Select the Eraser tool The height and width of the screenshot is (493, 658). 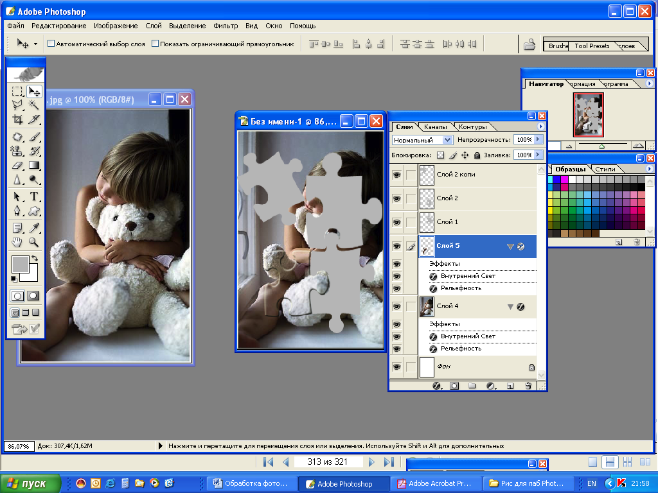(x=17, y=166)
